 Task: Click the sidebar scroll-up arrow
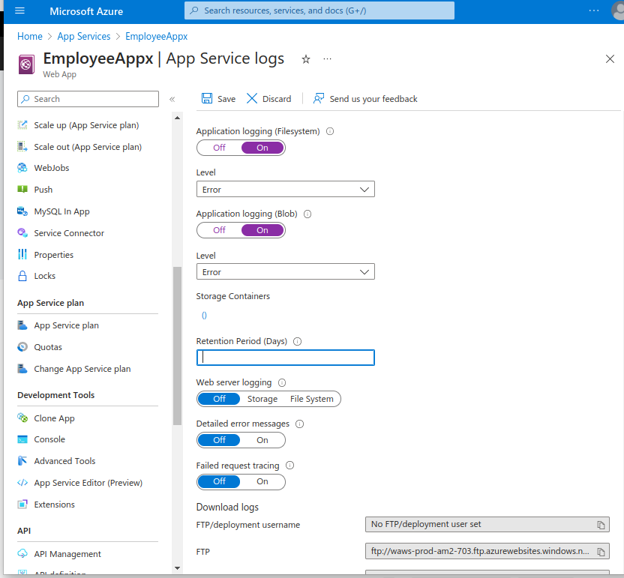tap(177, 118)
